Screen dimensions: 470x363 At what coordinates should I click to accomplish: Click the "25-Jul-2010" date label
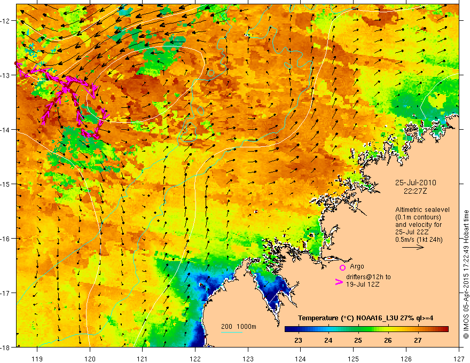pyautogui.click(x=416, y=183)
